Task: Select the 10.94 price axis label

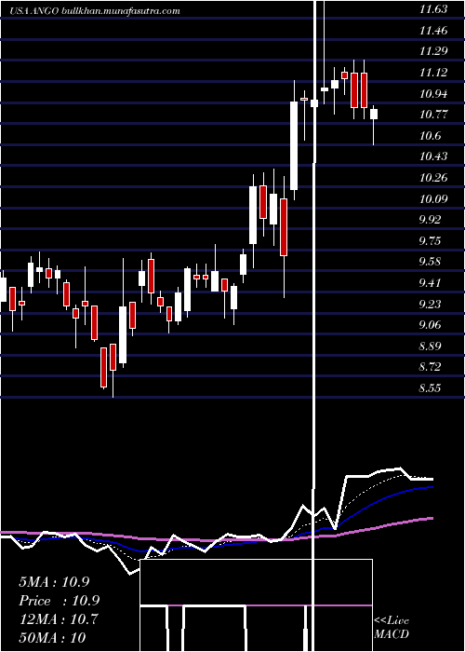Action: tap(433, 93)
